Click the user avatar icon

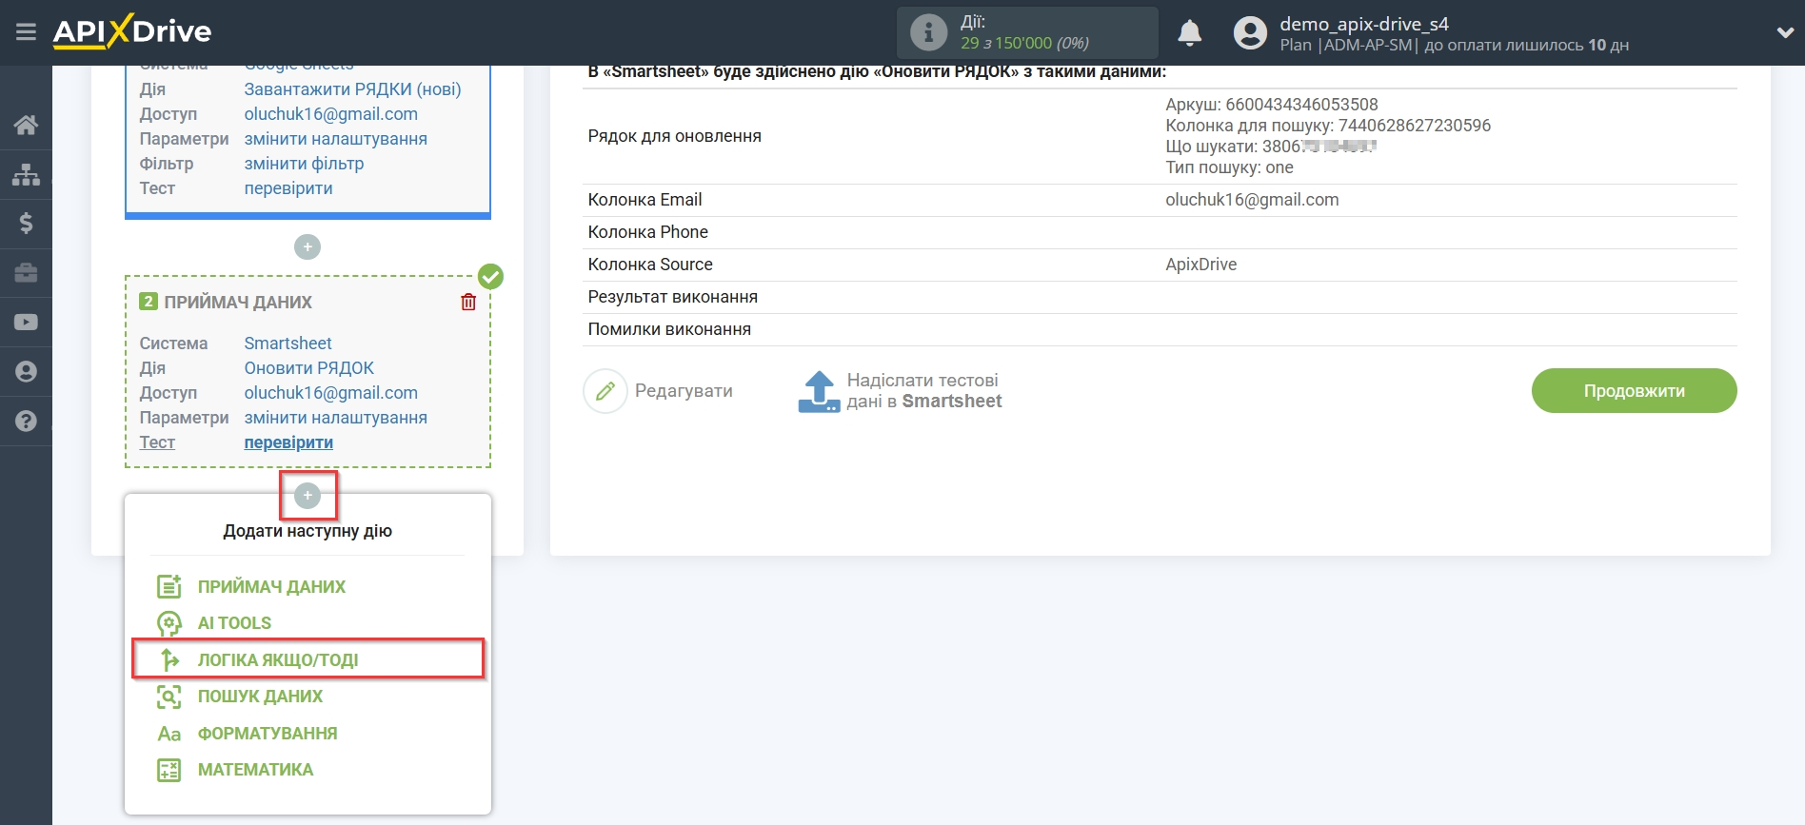click(1250, 33)
